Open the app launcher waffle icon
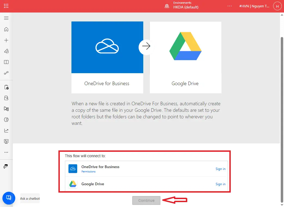284x207 pixels. 6,6
